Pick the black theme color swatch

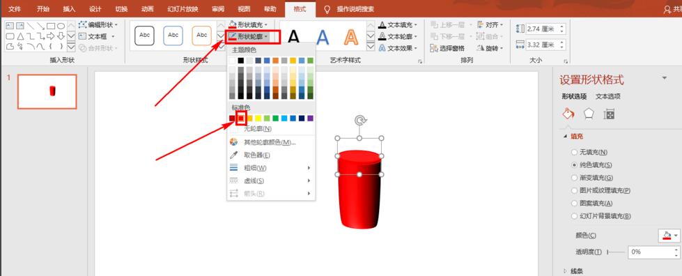[x=240, y=61]
